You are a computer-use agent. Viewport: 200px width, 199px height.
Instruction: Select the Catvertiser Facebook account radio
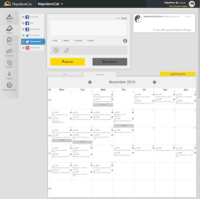tap(23, 17)
